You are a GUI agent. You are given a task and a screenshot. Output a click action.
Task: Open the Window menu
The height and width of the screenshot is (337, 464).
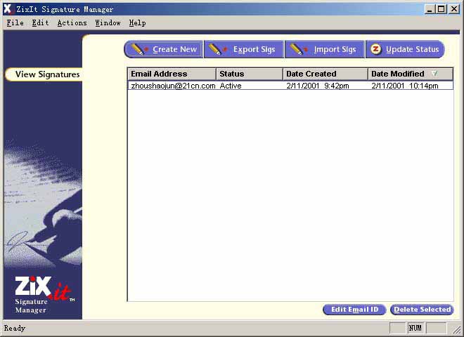108,22
